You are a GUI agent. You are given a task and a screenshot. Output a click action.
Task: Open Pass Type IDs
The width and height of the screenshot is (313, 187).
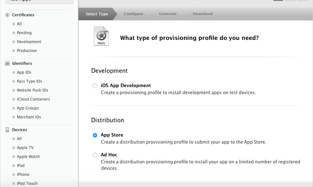click(x=29, y=81)
